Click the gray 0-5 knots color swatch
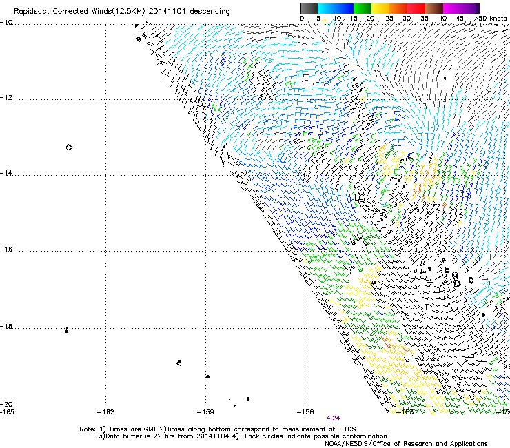 tap(309, 8)
